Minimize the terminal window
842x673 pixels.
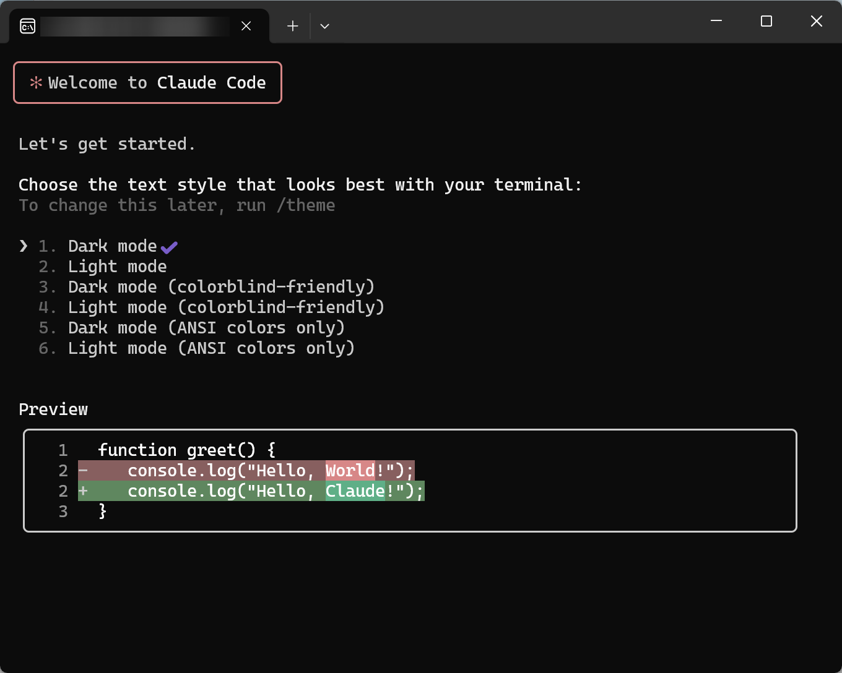pos(716,21)
